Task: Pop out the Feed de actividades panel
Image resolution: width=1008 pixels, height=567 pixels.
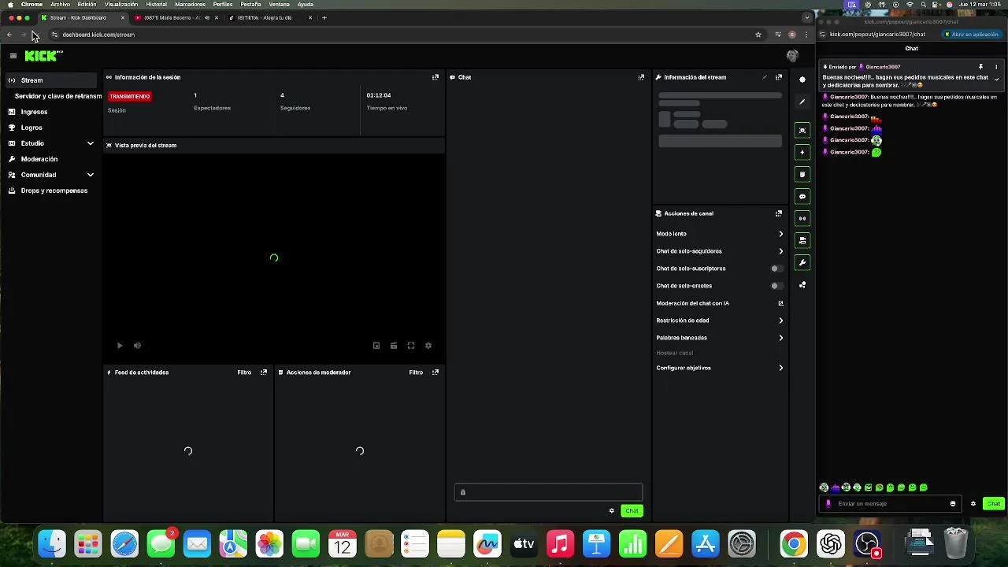Action: coord(264,372)
